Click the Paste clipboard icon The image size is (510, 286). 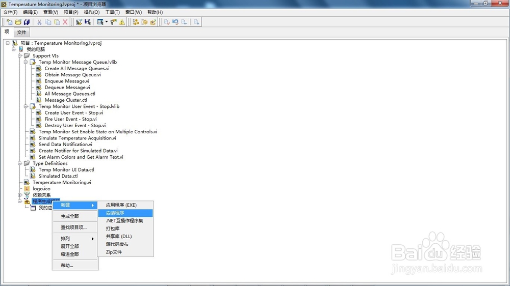point(57,22)
